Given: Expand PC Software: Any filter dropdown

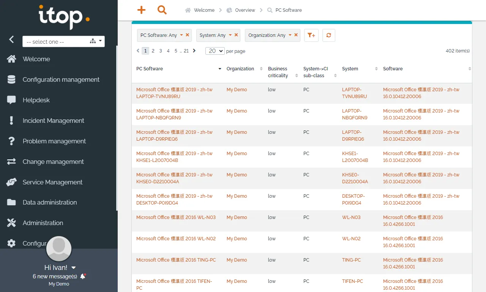Looking at the screenshot, I should coord(181,35).
